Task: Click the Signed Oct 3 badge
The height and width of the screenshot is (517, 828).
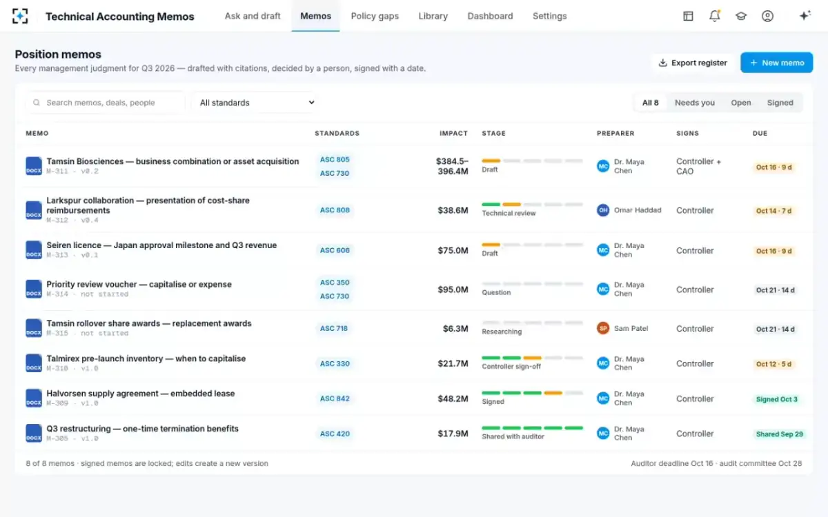Action: pos(777,399)
